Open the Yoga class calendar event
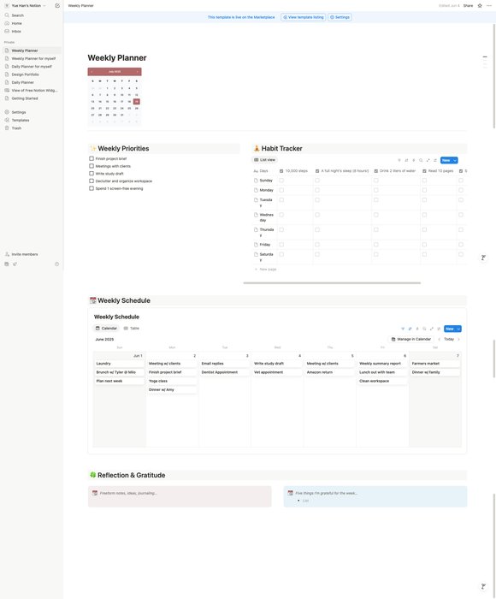 172,382
